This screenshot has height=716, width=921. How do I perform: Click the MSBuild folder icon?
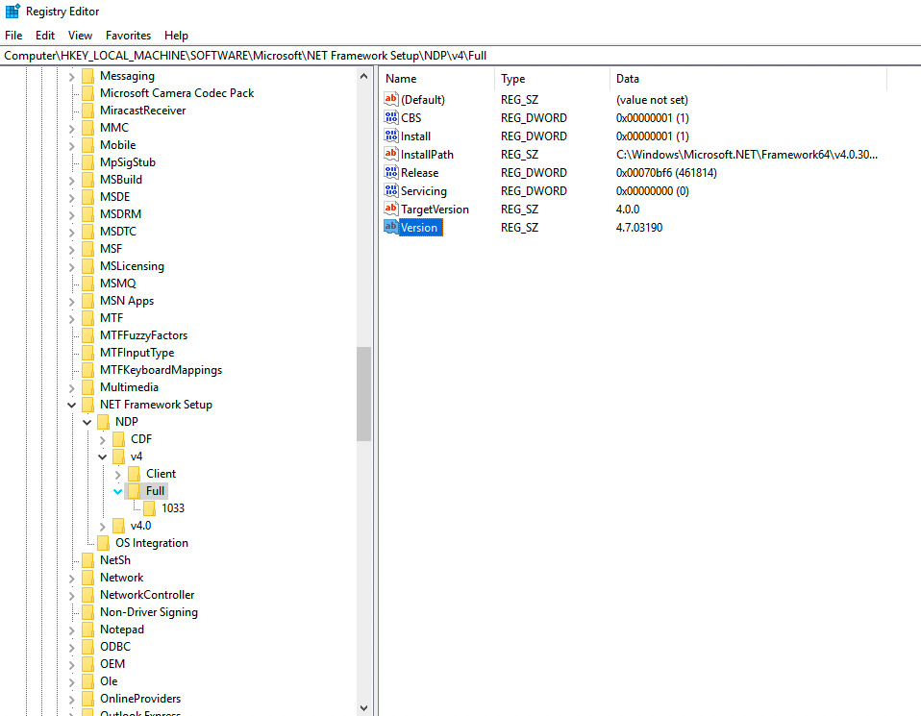(x=88, y=180)
